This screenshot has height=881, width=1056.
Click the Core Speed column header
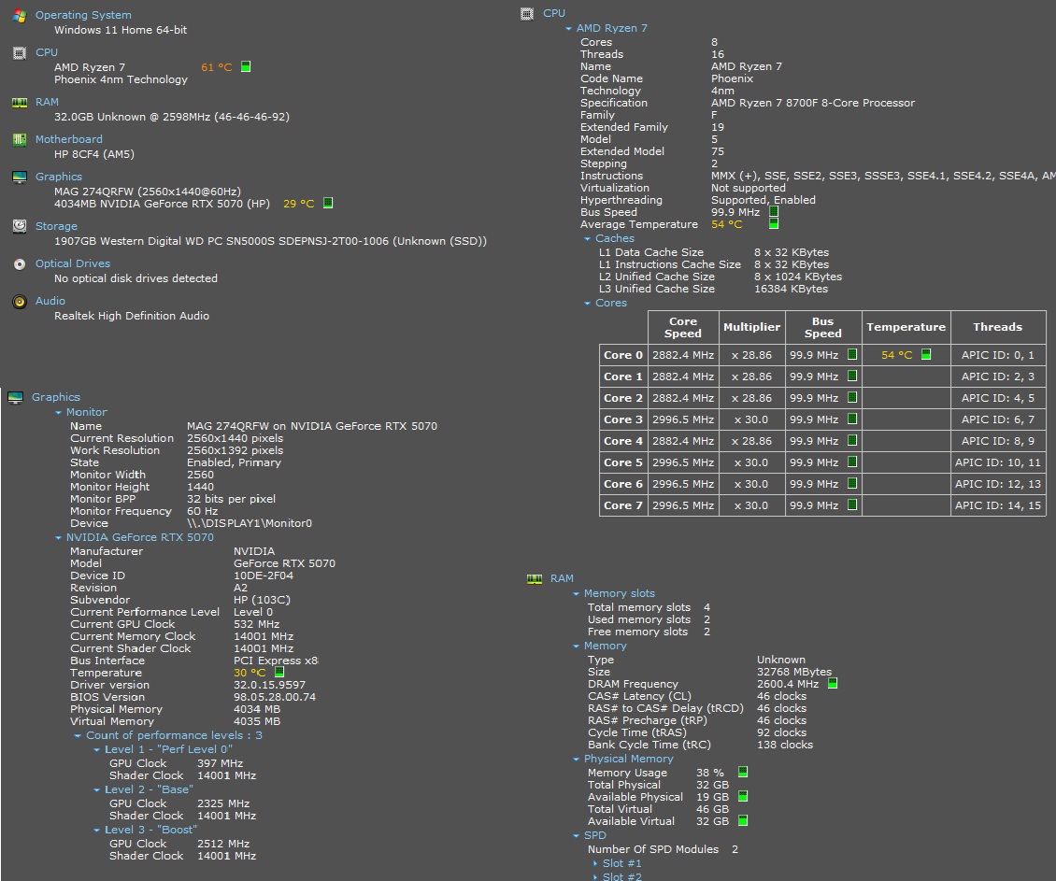(x=683, y=327)
